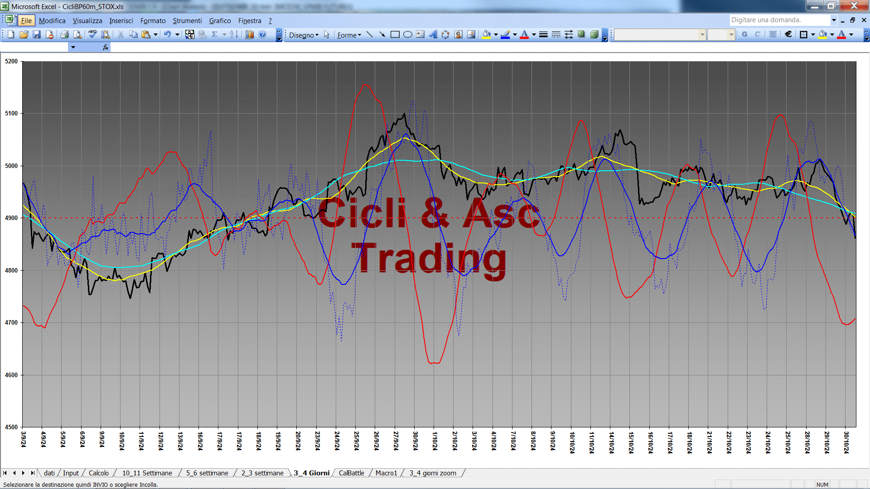Switch to the 5_6 settimane sheet tab
Viewport: 870px width, 489px height.
207,473
